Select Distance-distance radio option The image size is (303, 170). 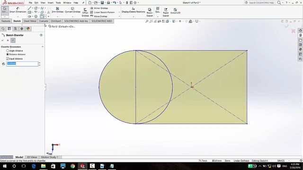pos(8,54)
